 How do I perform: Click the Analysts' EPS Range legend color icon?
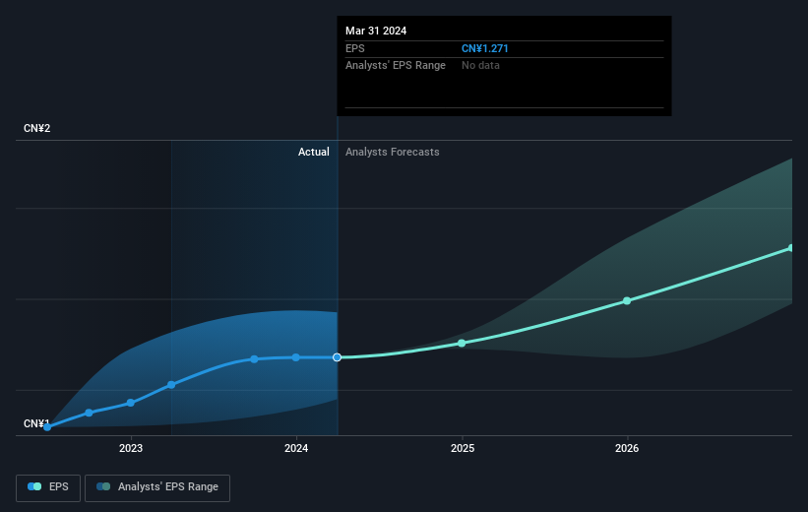coord(103,486)
